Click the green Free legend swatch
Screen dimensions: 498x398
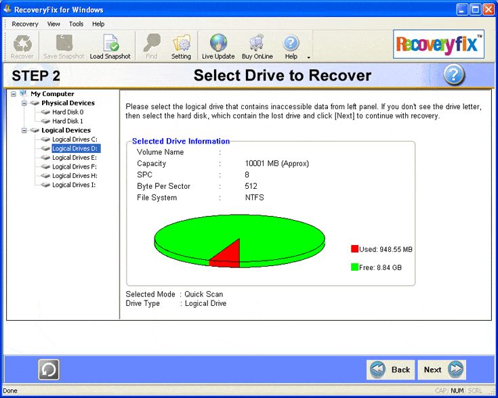pyautogui.click(x=354, y=267)
